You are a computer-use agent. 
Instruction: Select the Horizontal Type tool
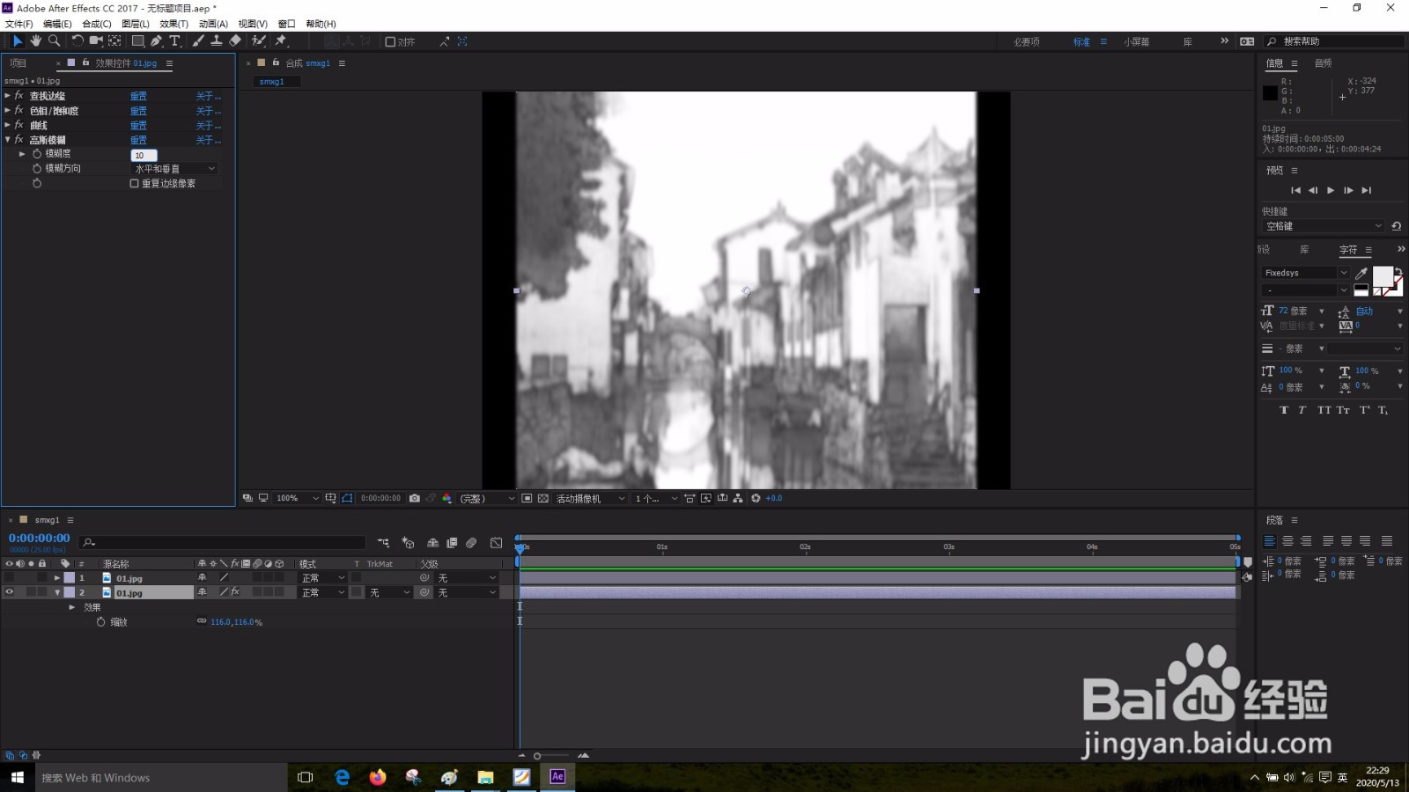point(174,40)
